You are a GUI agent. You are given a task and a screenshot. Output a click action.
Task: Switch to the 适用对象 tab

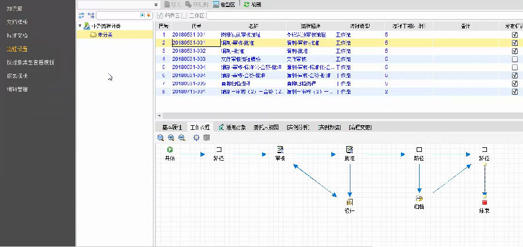[232, 127]
